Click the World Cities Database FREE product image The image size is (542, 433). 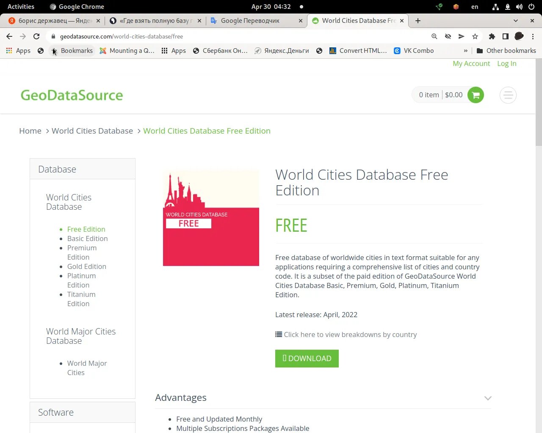click(x=211, y=218)
